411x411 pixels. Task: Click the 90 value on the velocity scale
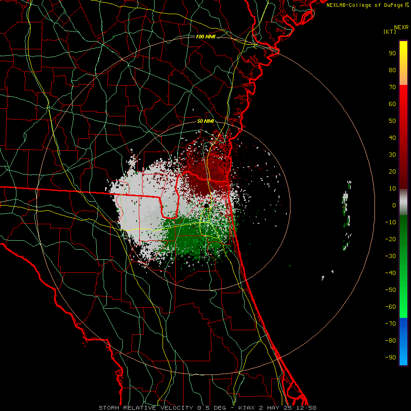point(392,53)
